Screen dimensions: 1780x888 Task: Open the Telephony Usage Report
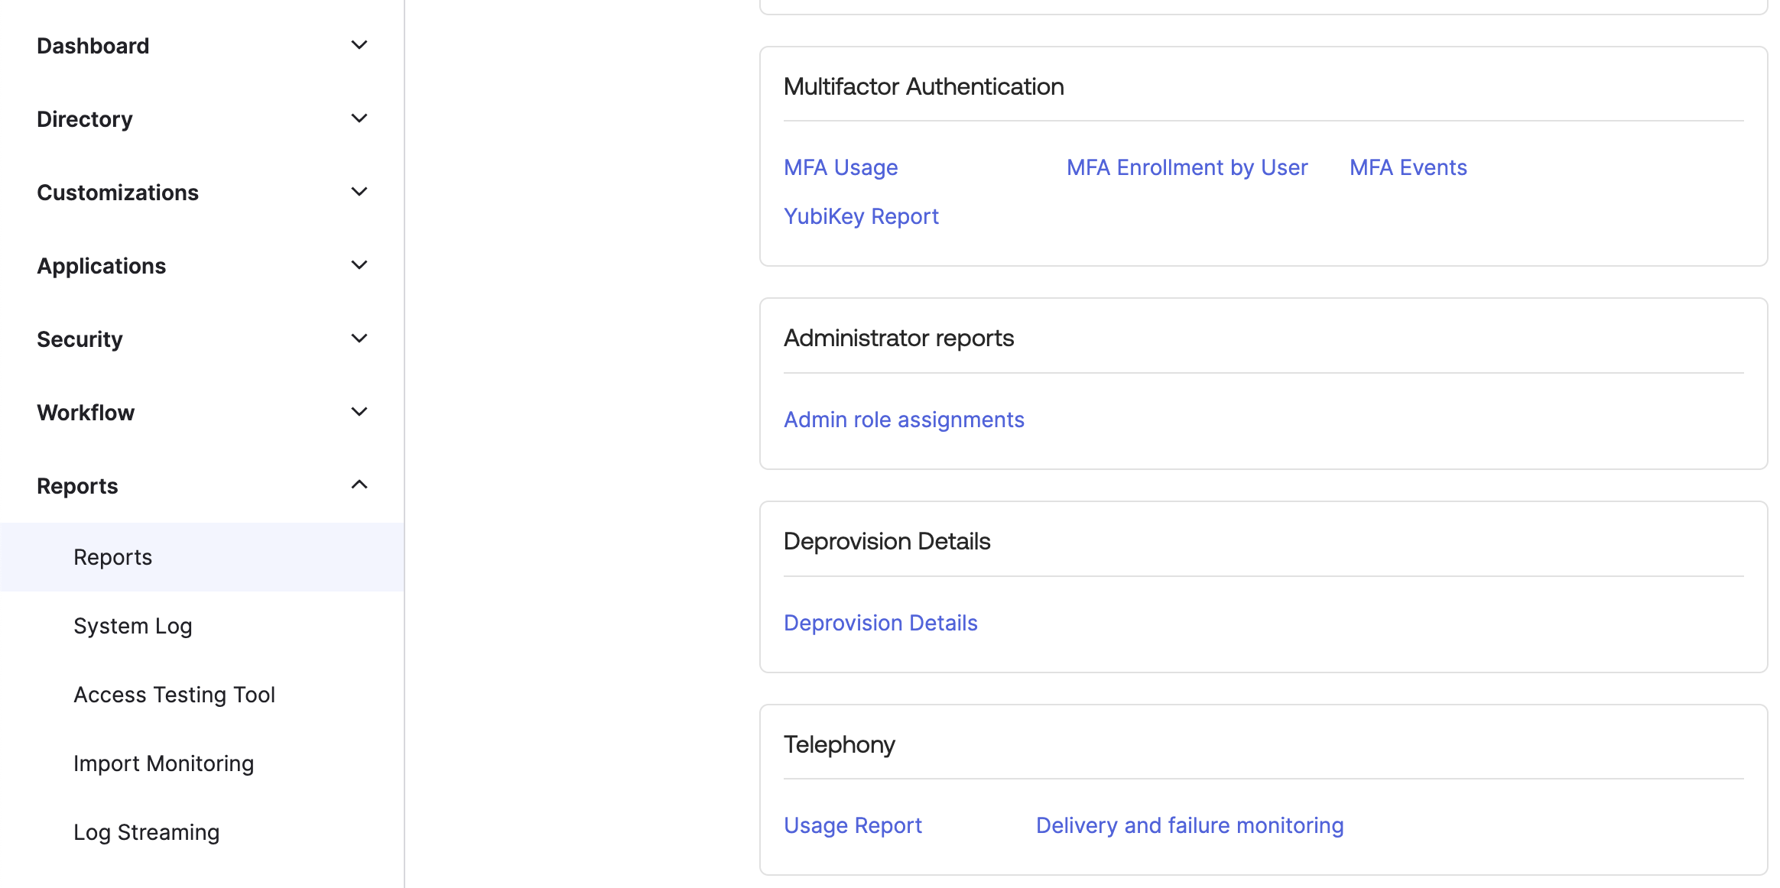click(x=853, y=825)
